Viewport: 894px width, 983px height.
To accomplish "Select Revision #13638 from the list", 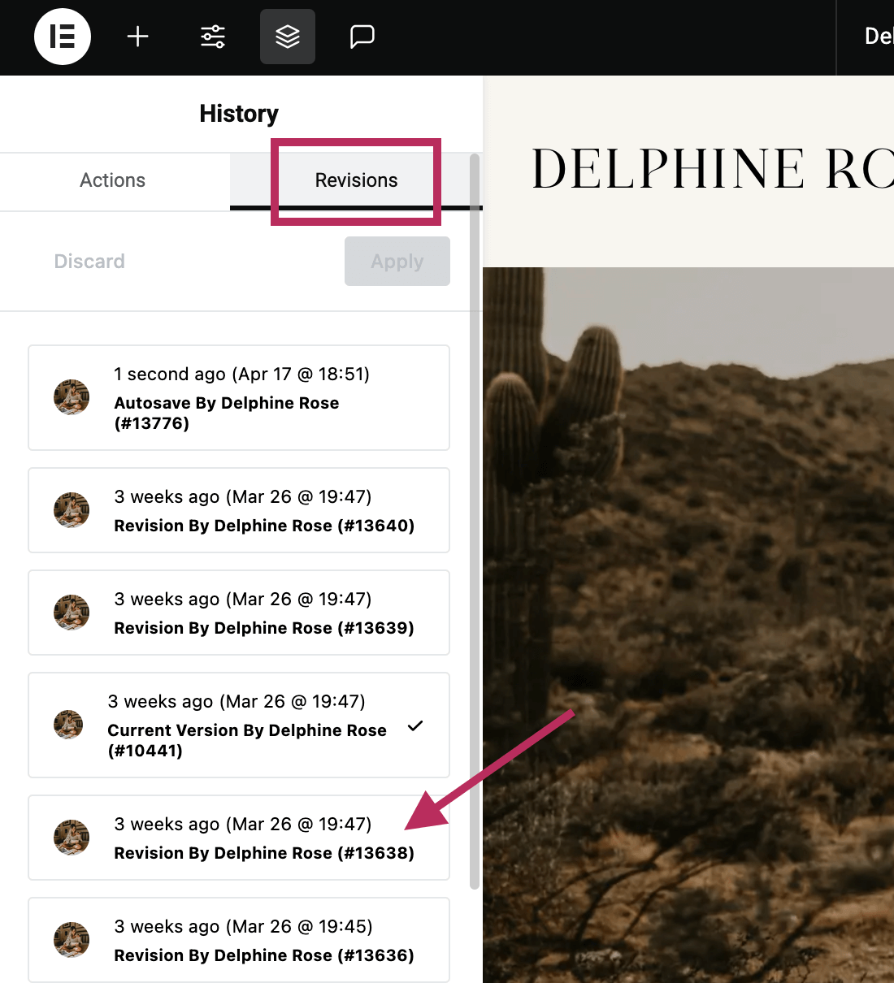I will tap(239, 838).
